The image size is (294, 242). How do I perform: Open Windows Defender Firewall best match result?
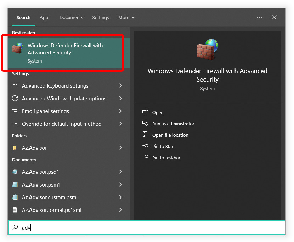tap(69, 53)
